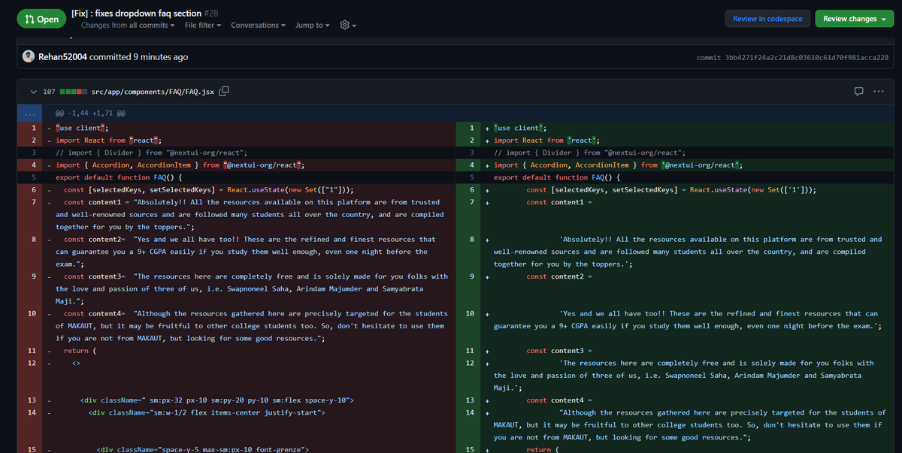Click the Rehan52004 author avatar
This screenshot has height=453, width=902.
pyautogui.click(x=29, y=57)
